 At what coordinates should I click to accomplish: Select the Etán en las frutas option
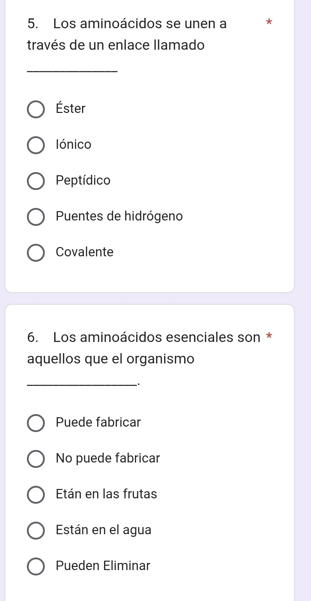pyautogui.click(x=36, y=494)
